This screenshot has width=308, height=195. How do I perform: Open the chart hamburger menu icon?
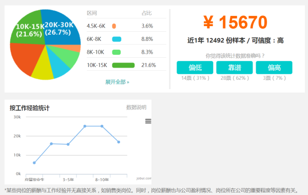pos(148,121)
